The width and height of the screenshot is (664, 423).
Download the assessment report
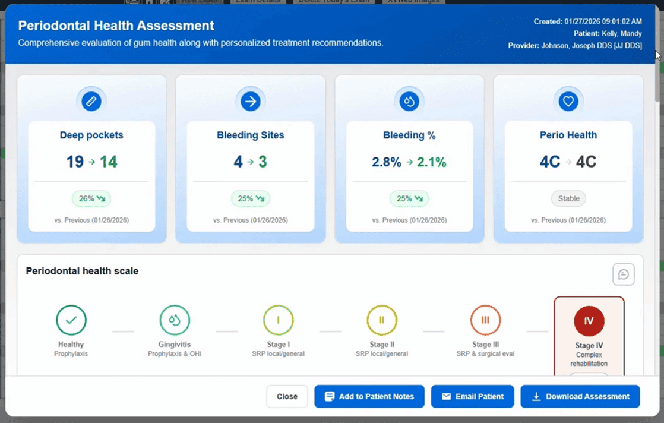(x=580, y=396)
